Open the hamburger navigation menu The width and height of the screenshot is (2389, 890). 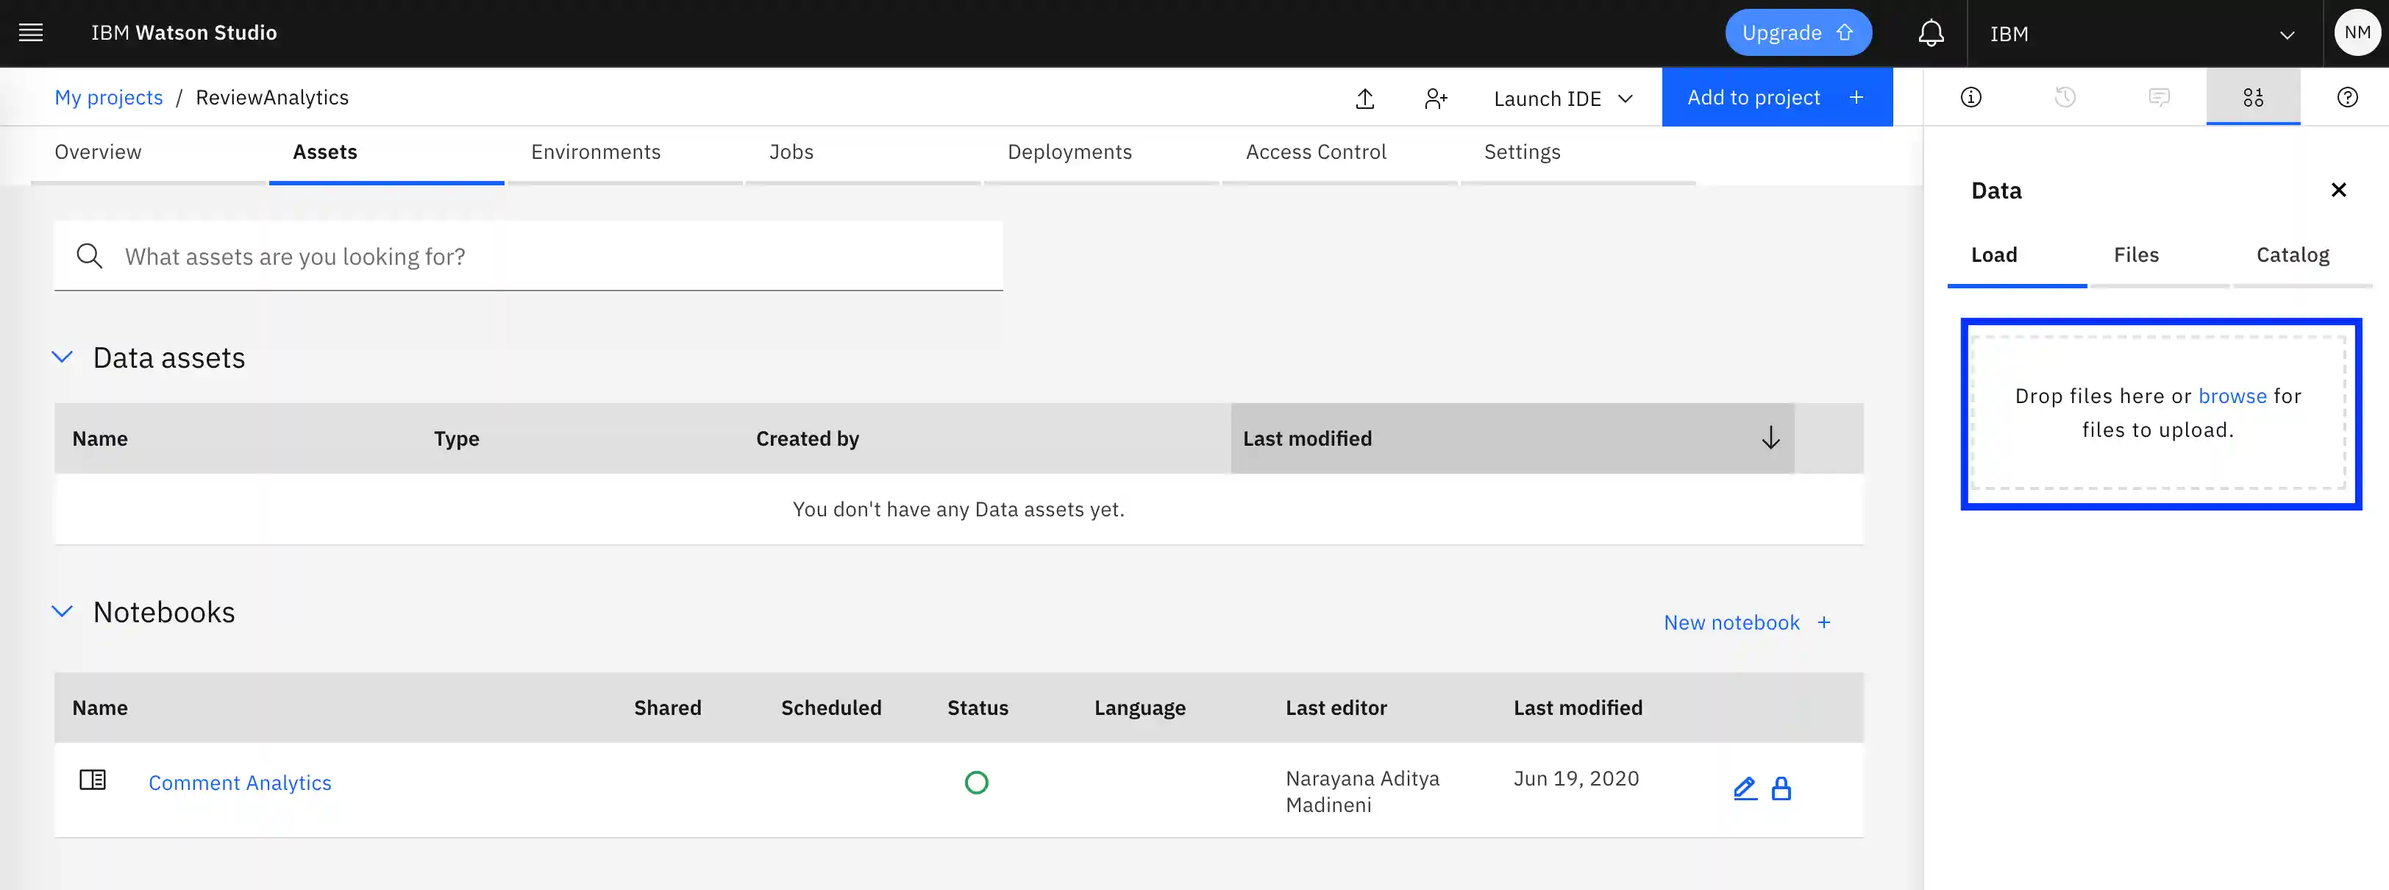[x=31, y=33]
